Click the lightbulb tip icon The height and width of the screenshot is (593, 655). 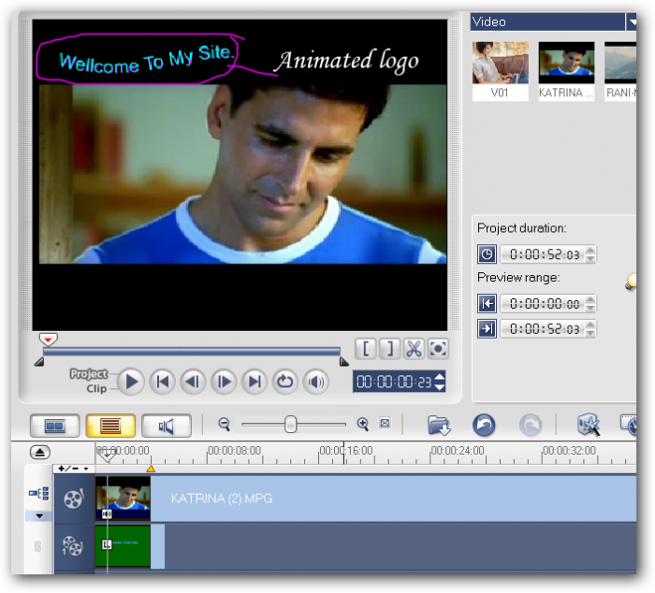(632, 282)
